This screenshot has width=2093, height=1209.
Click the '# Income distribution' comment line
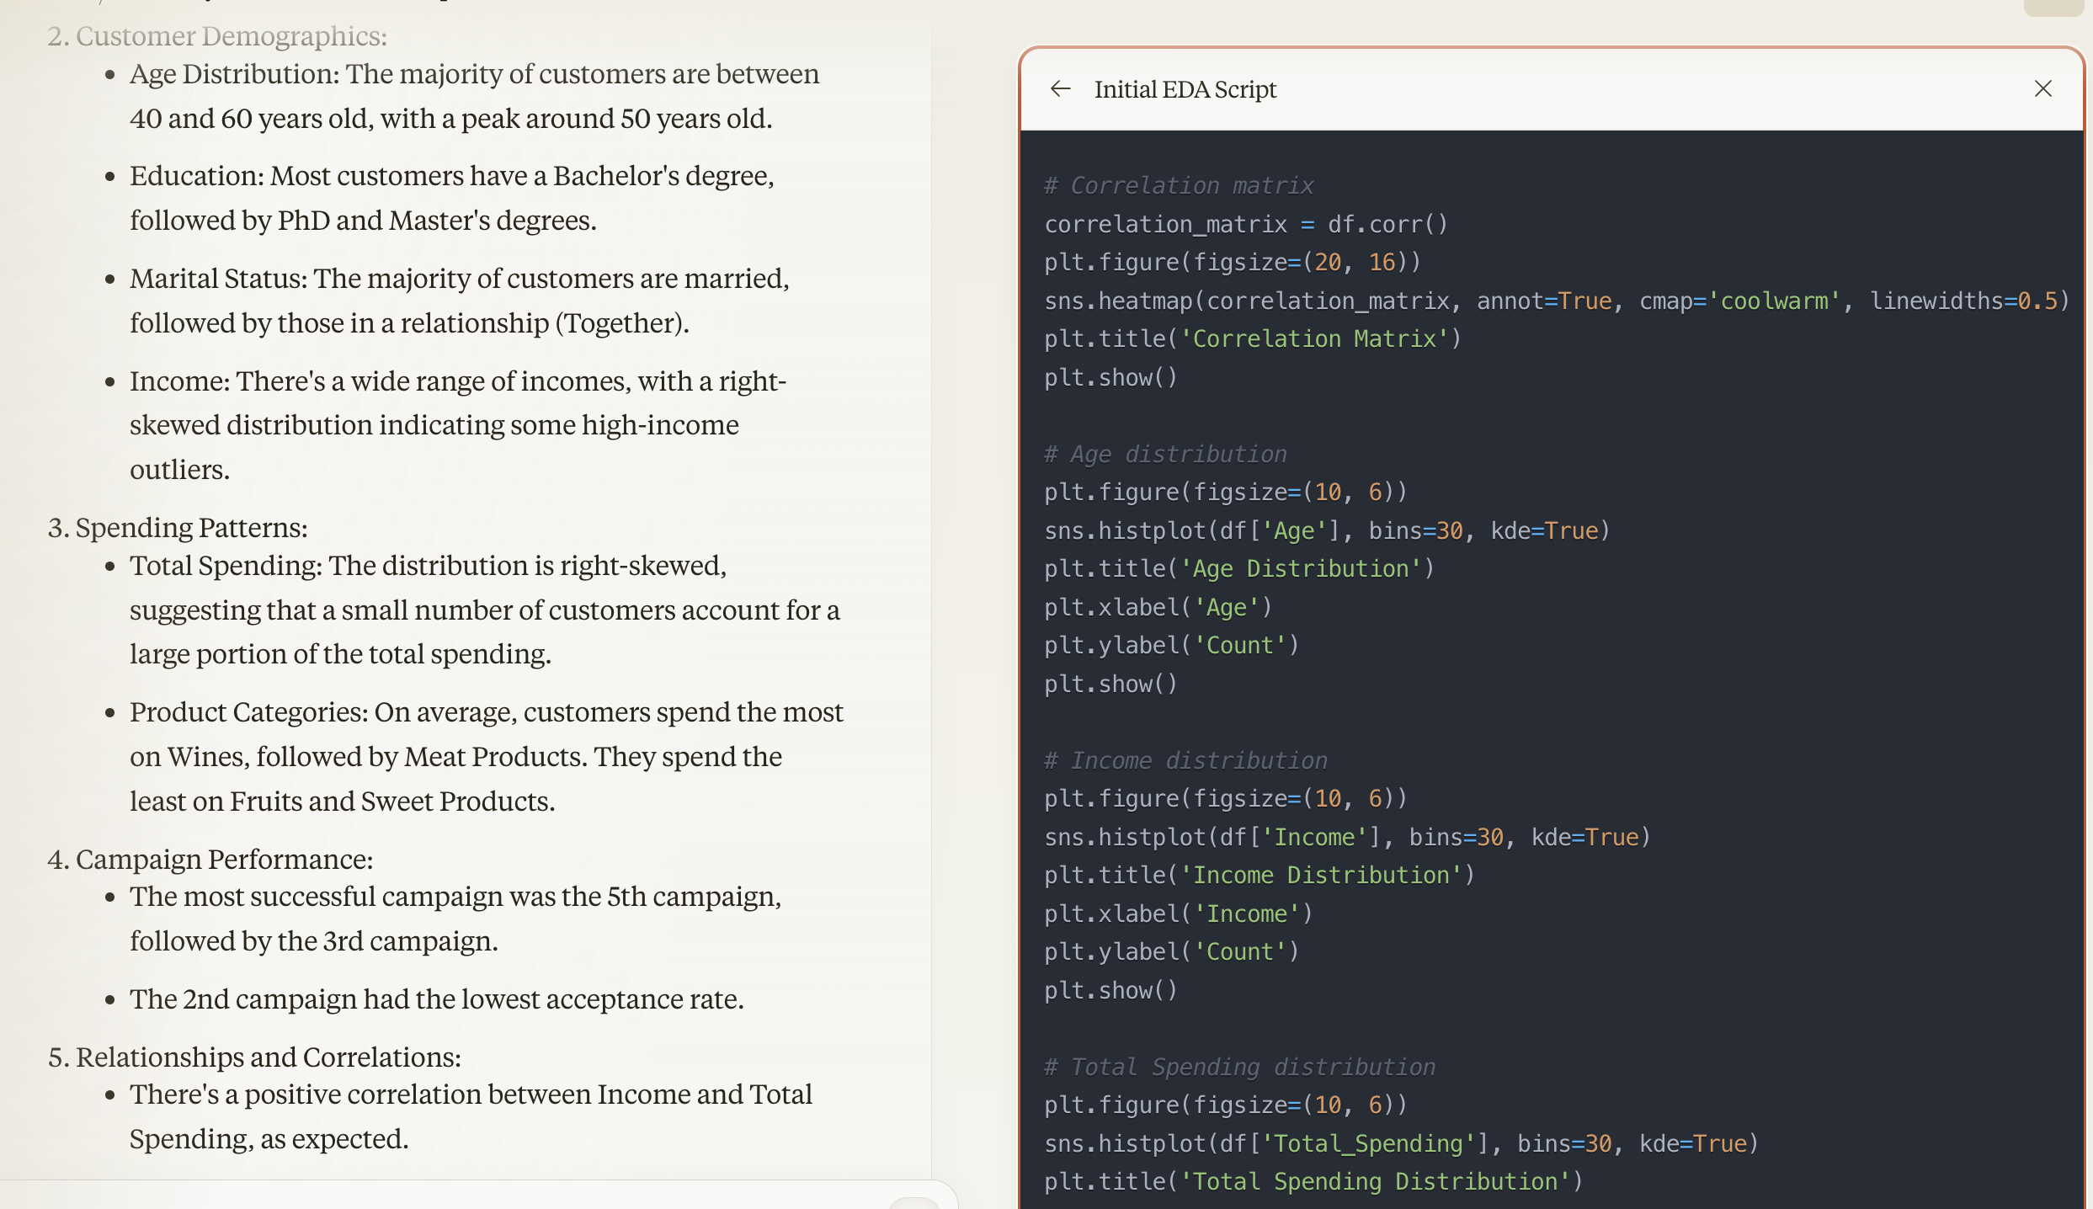pyautogui.click(x=1185, y=760)
